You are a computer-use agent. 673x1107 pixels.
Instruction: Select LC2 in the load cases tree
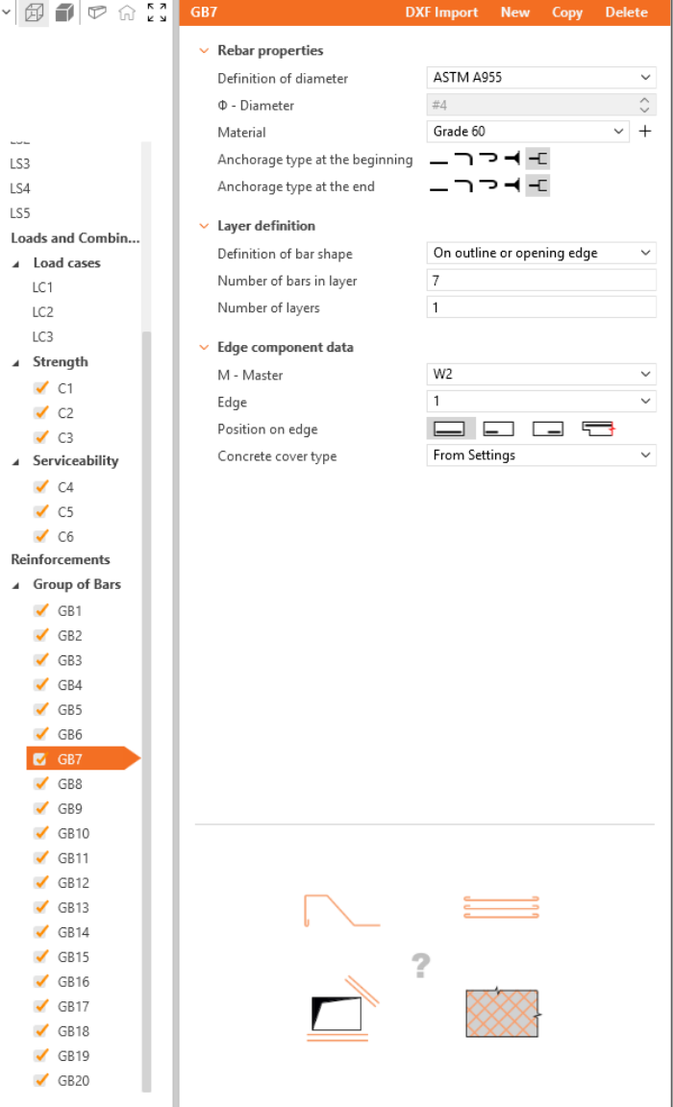click(43, 312)
